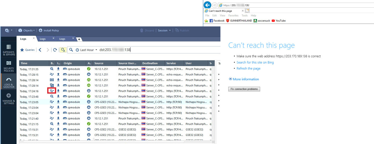The width and height of the screenshot is (374, 144).
Task: Open the SmartConsole main menu icon
Action: click(x=8, y=30)
